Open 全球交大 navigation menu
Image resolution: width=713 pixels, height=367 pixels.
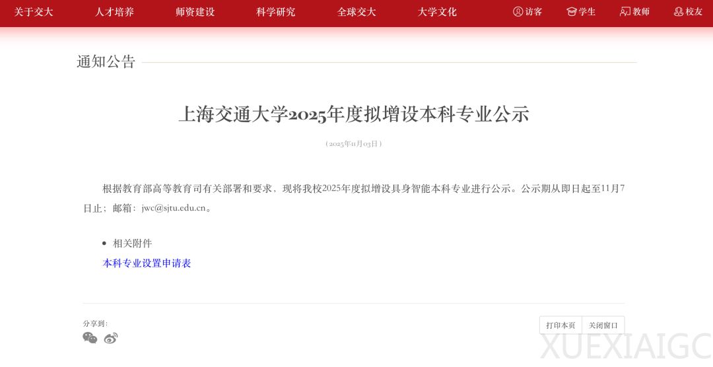(356, 13)
